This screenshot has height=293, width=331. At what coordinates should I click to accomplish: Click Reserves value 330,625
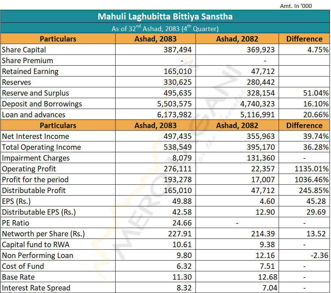[177, 82]
